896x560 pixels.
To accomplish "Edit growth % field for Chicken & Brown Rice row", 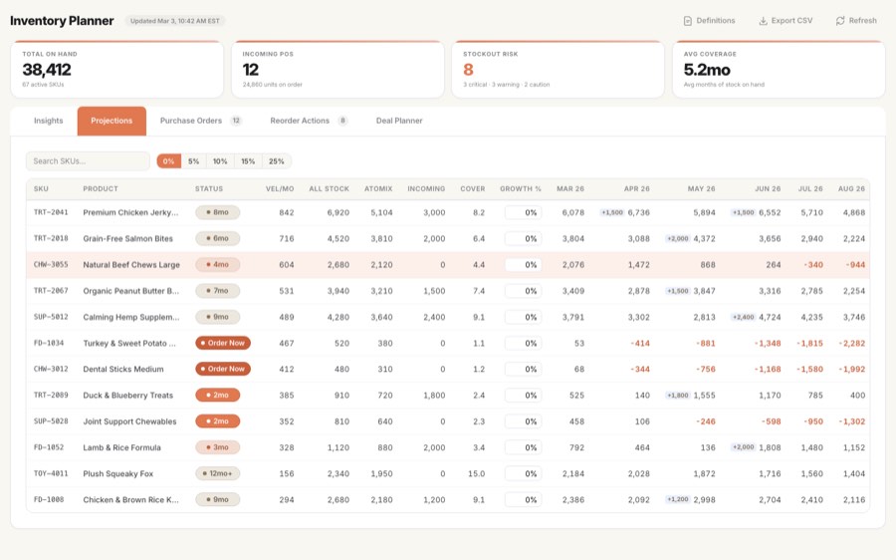I will tap(523, 500).
